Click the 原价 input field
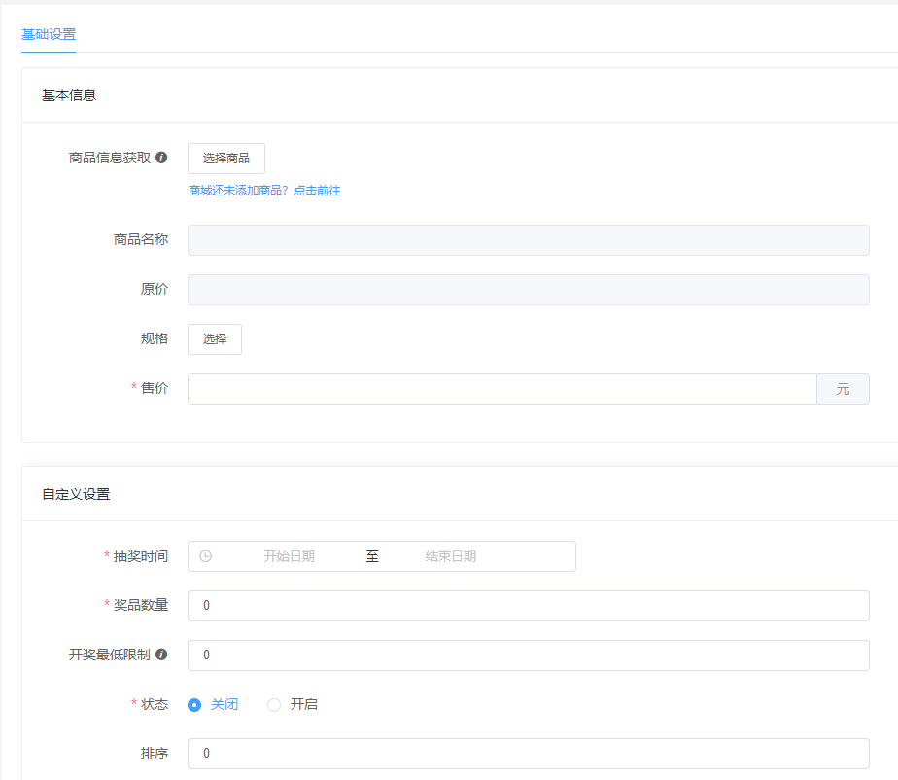The width and height of the screenshot is (898, 780). click(x=528, y=290)
